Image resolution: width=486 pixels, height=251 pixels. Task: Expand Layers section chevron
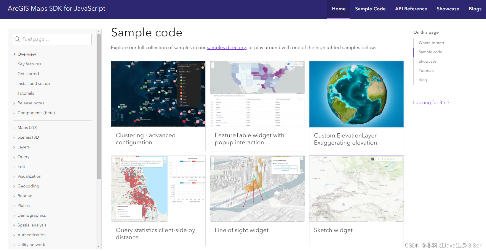14,147
